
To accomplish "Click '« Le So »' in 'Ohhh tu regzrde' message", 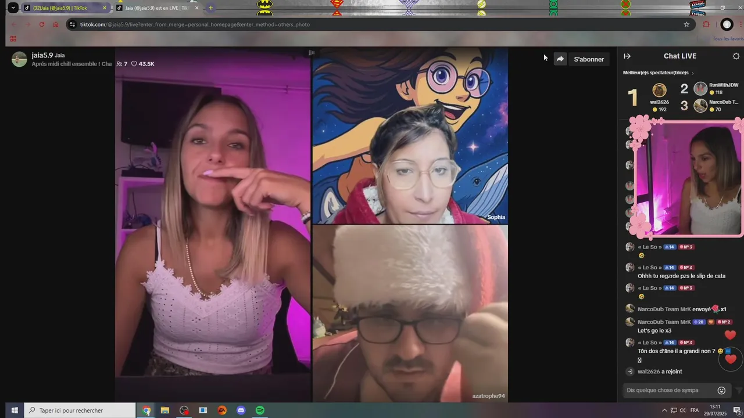I will pyautogui.click(x=650, y=268).
